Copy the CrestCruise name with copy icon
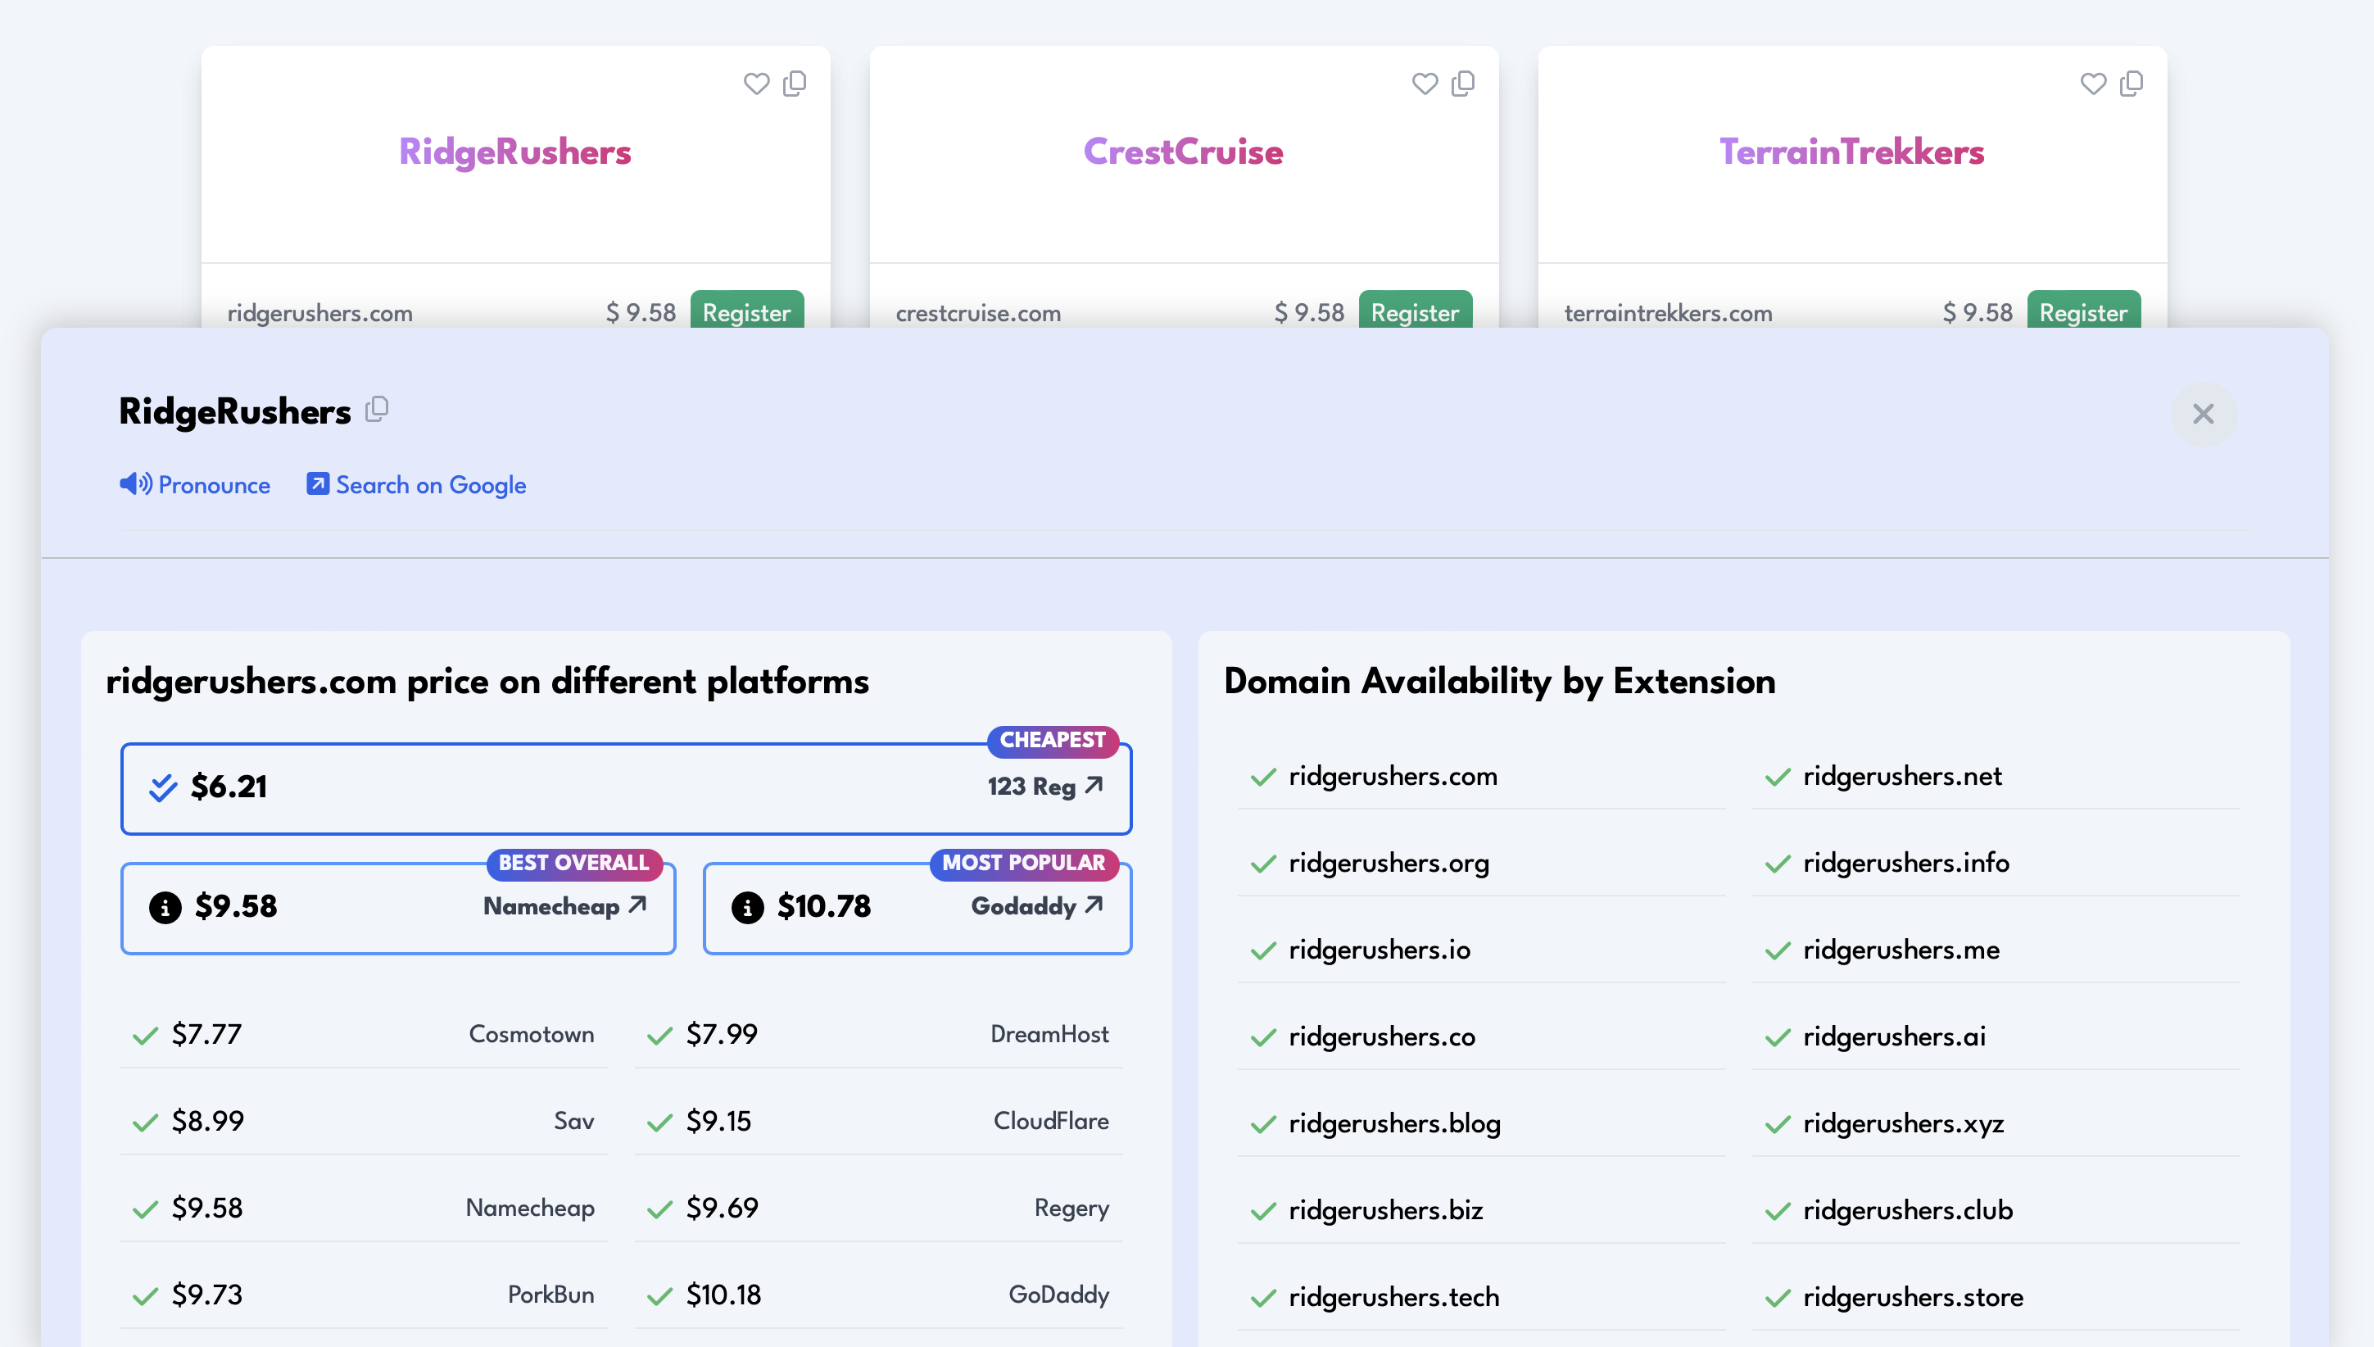This screenshot has height=1347, width=2374. (1463, 84)
